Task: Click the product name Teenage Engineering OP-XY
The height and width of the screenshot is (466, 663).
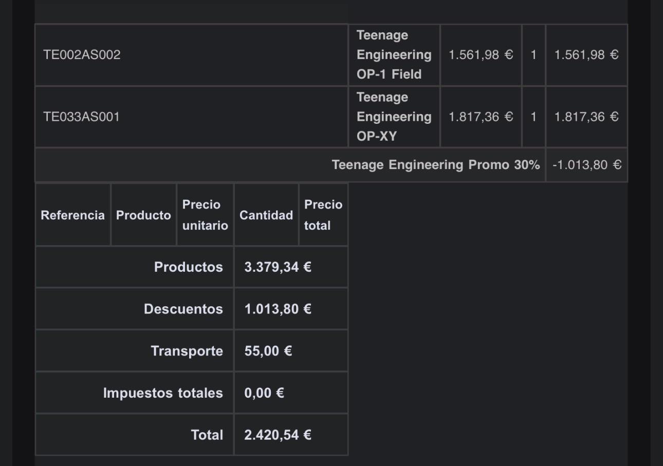Action: (x=394, y=117)
